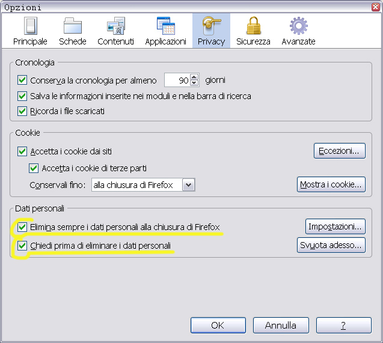Open the Contenuti options pane
This screenshot has width=383, height=343.
[x=115, y=31]
